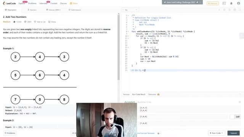This screenshot has width=244, height=137.
Task: Open the Description tab
Action: pyautogui.click(x=11, y=10)
